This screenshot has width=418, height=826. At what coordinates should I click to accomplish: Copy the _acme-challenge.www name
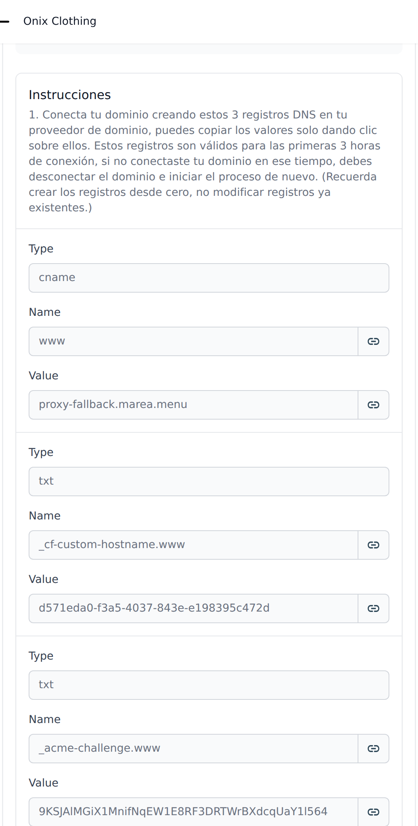373,749
